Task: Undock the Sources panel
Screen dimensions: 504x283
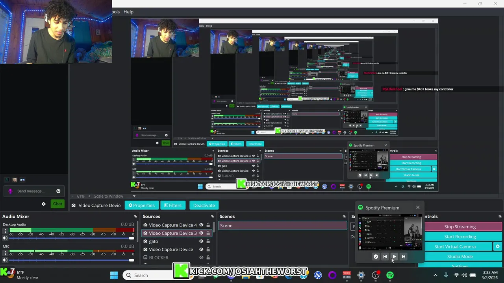Action: pos(212,217)
